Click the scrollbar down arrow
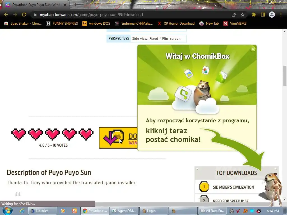The width and height of the screenshot is (287, 215). pyautogui.click(x=285, y=199)
